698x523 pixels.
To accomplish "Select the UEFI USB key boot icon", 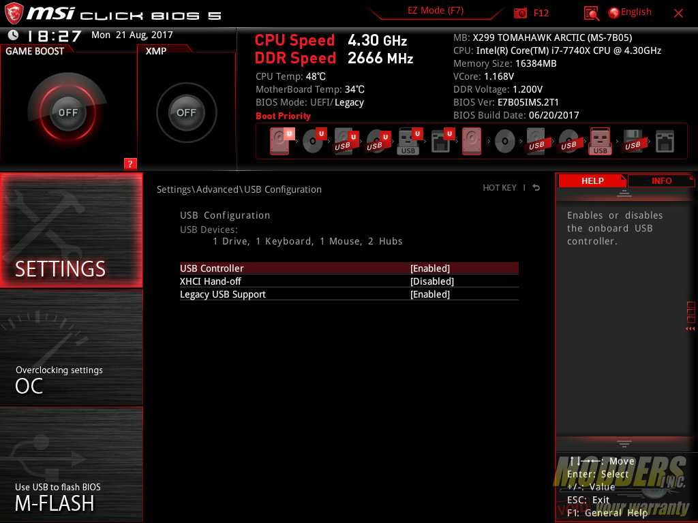I will [x=410, y=142].
